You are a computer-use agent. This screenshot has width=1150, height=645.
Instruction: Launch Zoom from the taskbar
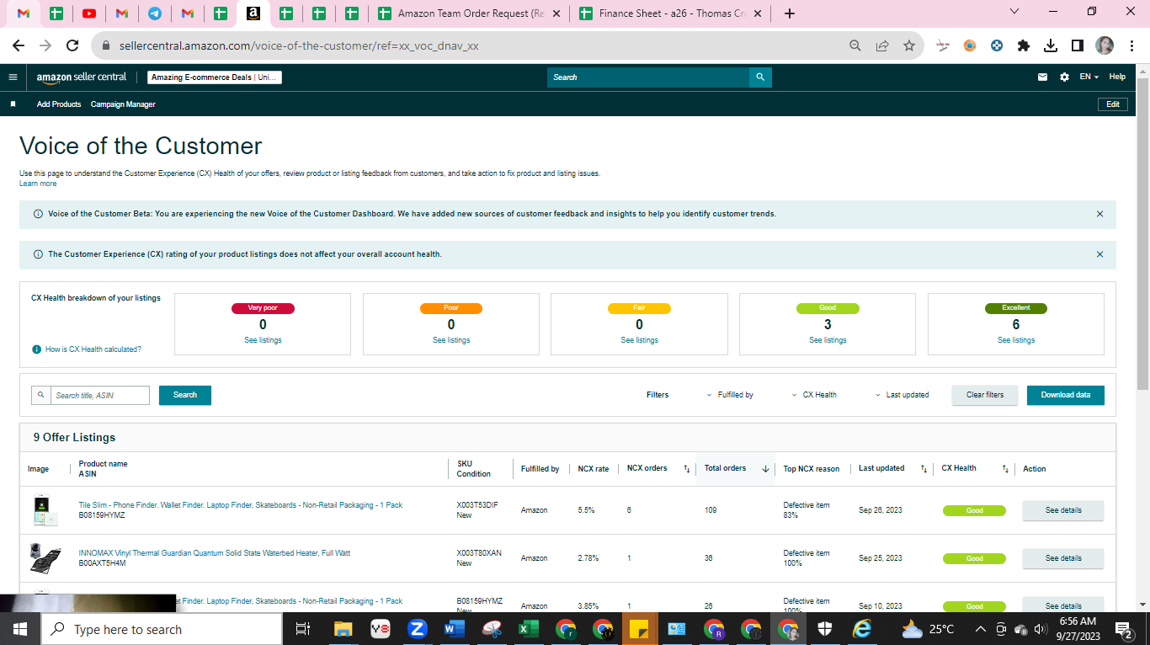pyautogui.click(x=418, y=629)
